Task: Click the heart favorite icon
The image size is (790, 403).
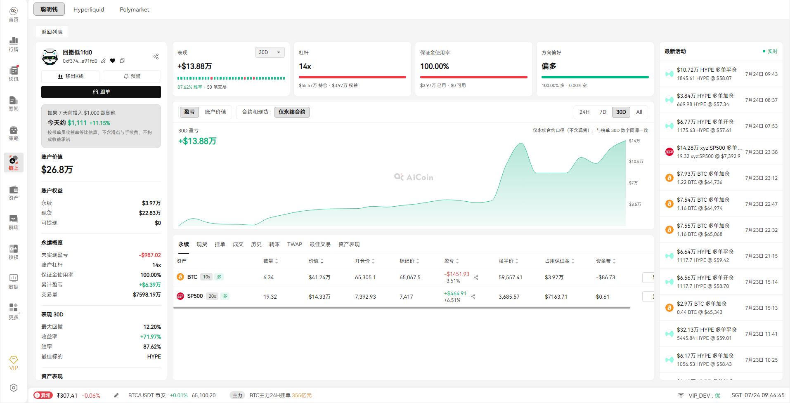Action: (113, 61)
